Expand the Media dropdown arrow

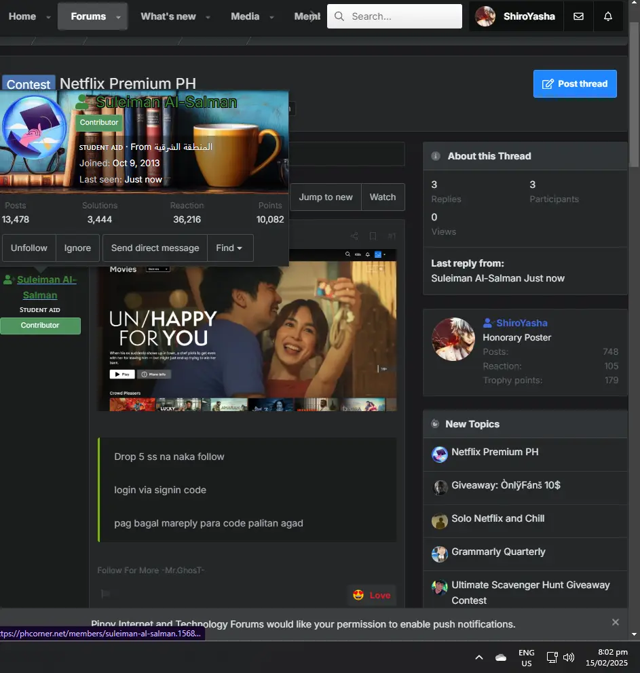tap(271, 17)
